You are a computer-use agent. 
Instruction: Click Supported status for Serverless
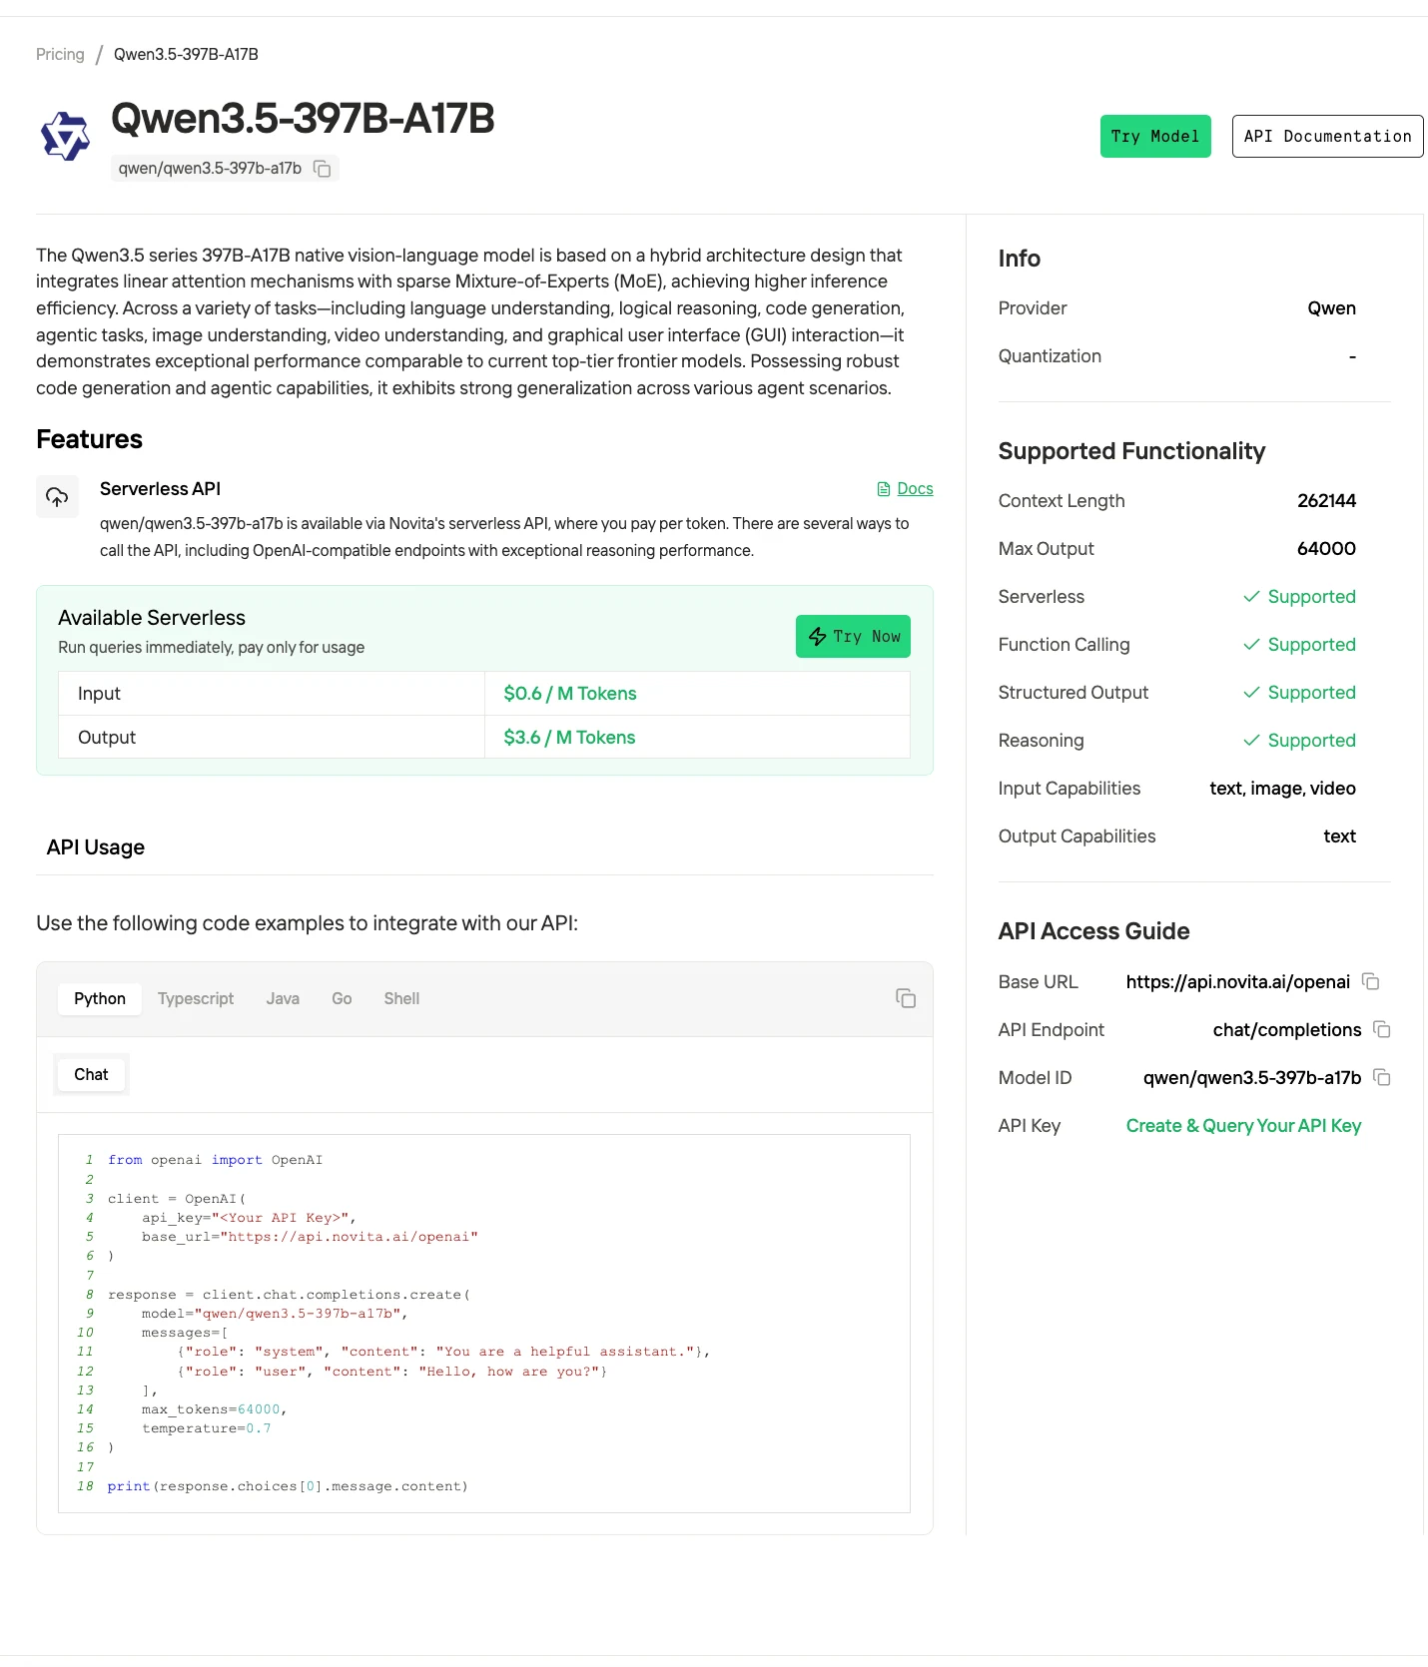(x=1299, y=596)
